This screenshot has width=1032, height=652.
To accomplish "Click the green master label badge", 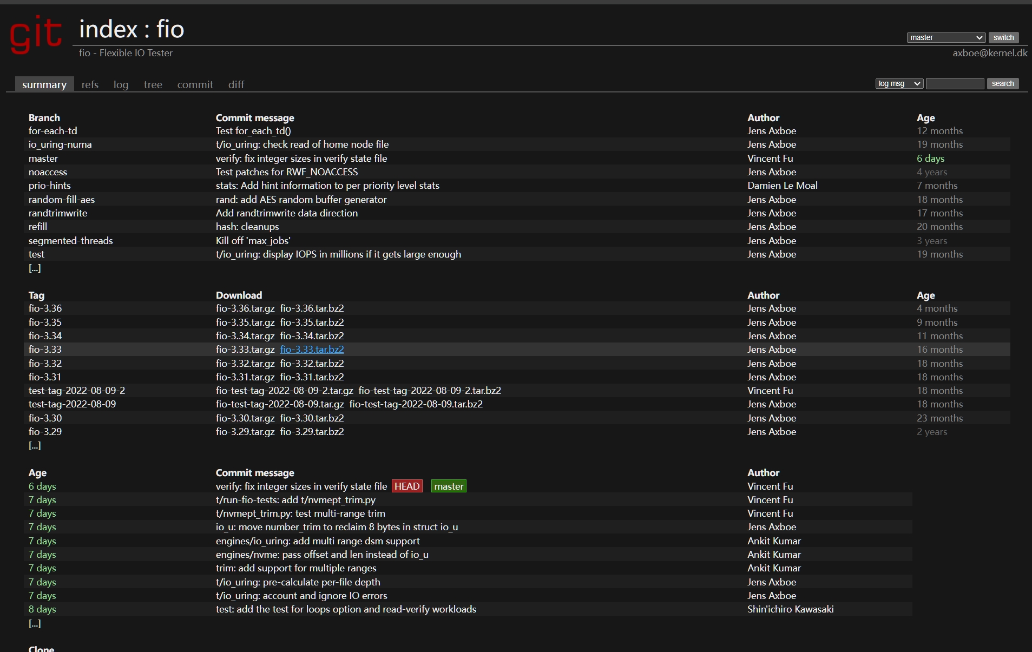I will point(449,486).
